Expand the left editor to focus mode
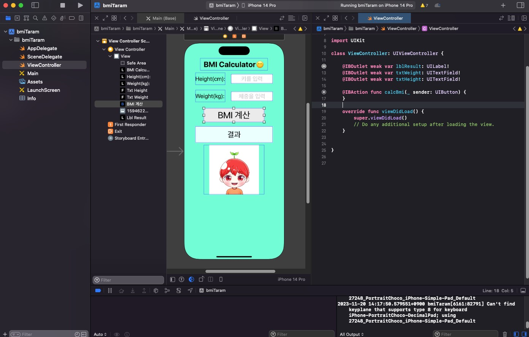529x337 pixels. pos(105,18)
